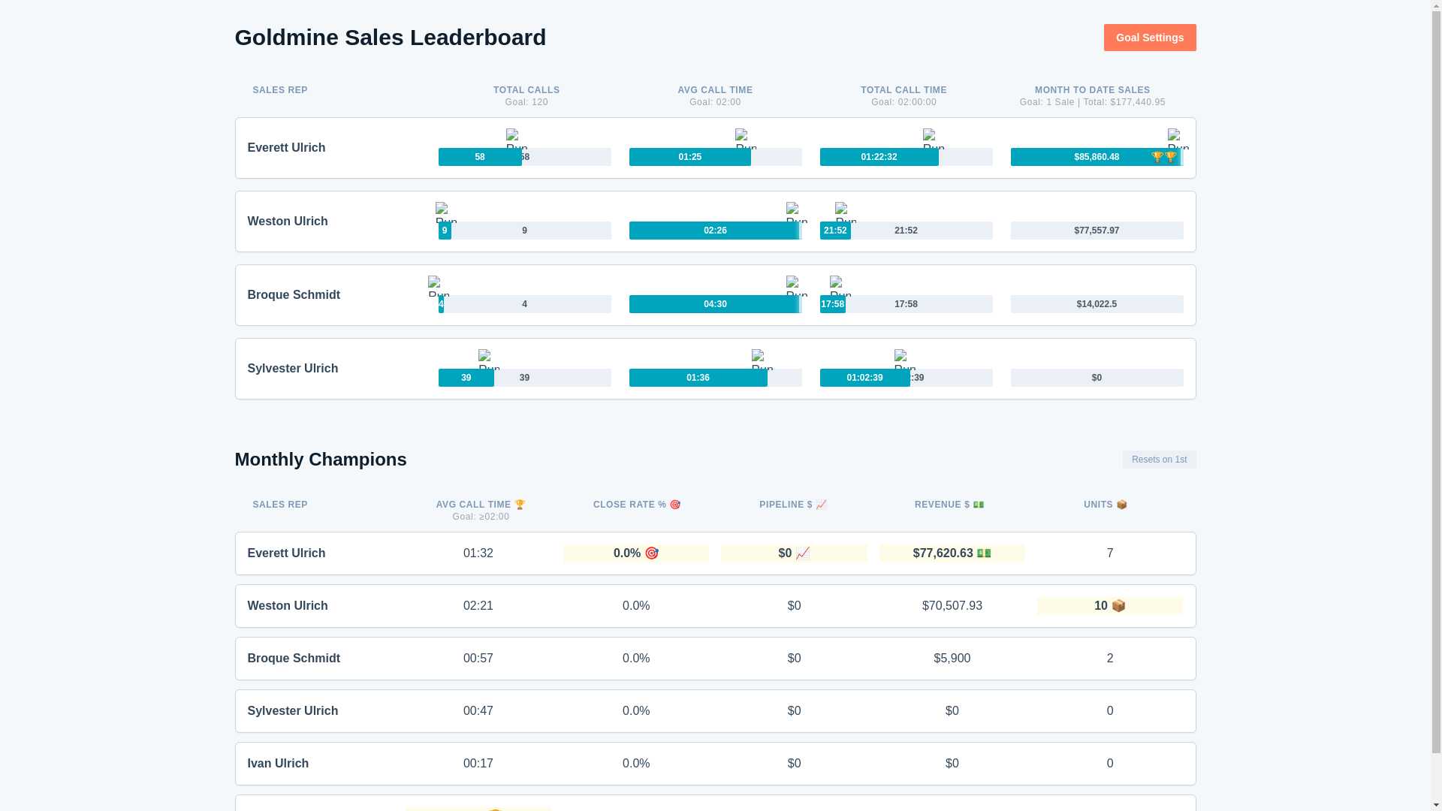The height and width of the screenshot is (811, 1442).
Task: Click the MONTH TO DATE SALES column header
Action: point(1091,90)
